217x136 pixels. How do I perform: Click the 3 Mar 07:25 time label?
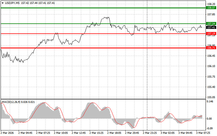coord(204,133)
